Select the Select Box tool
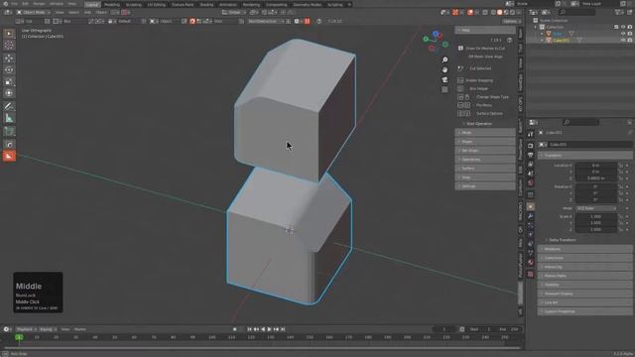The image size is (635, 357). 9,33
